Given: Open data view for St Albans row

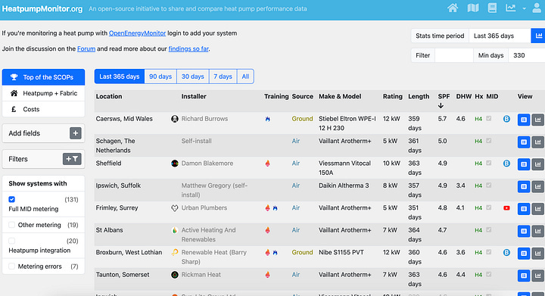Looking at the screenshot, I should click(x=524, y=231).
